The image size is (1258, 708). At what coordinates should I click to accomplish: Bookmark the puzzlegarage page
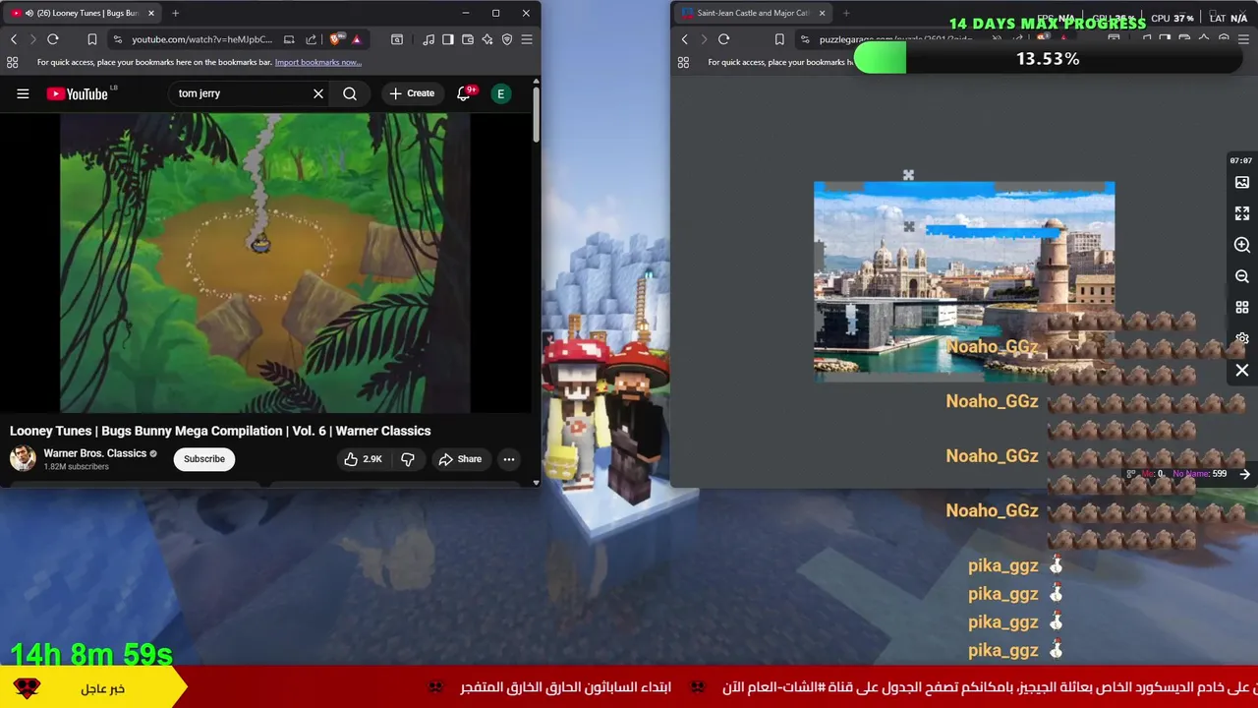pyautogui.click(x=779, y=39)
